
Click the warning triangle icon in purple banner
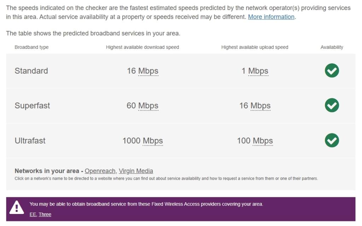coord(17,208)
